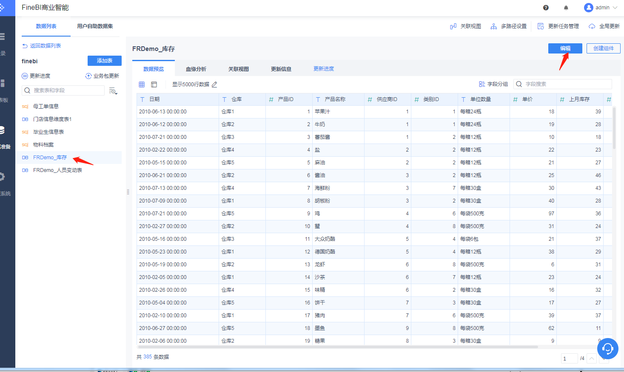Switch to 数据预览 tab

point(154,69)
